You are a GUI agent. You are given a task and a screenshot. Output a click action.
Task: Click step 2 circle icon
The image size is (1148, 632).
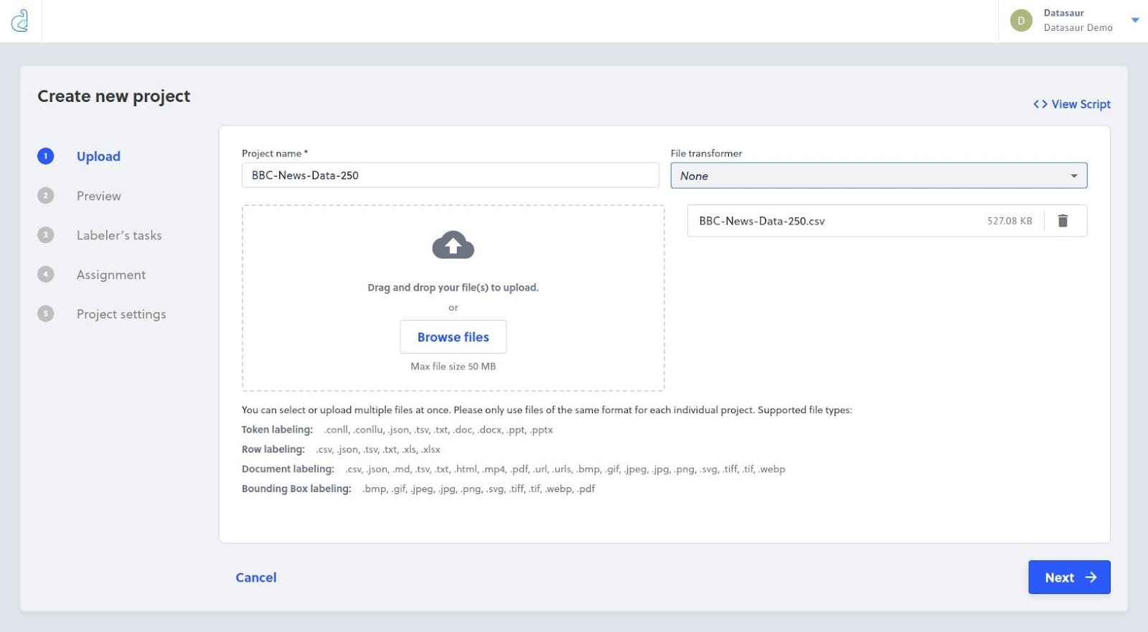(x=45, y=195)
